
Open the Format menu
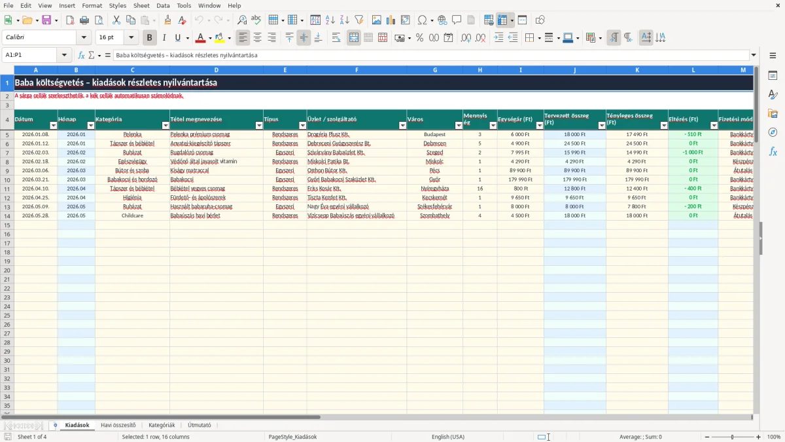(92, 5)
